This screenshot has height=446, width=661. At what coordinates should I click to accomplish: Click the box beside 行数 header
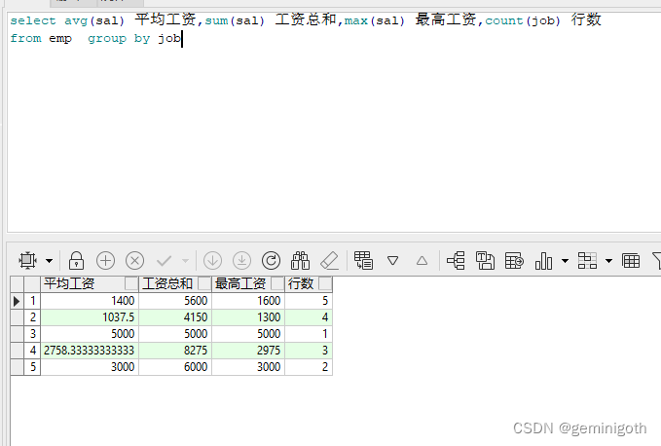tap(325, 283)
